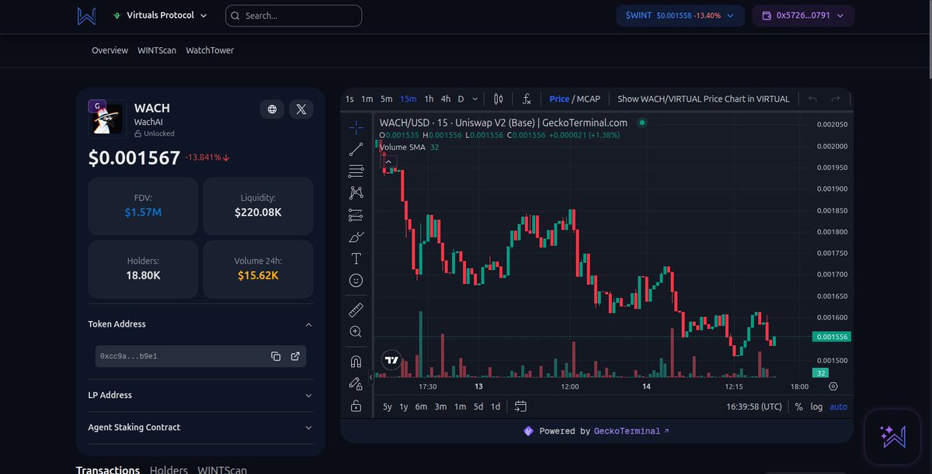The width and height of the screenshot is (932, 474).
Task: Open the Fibonacci retracement tool
Action: 356,171
